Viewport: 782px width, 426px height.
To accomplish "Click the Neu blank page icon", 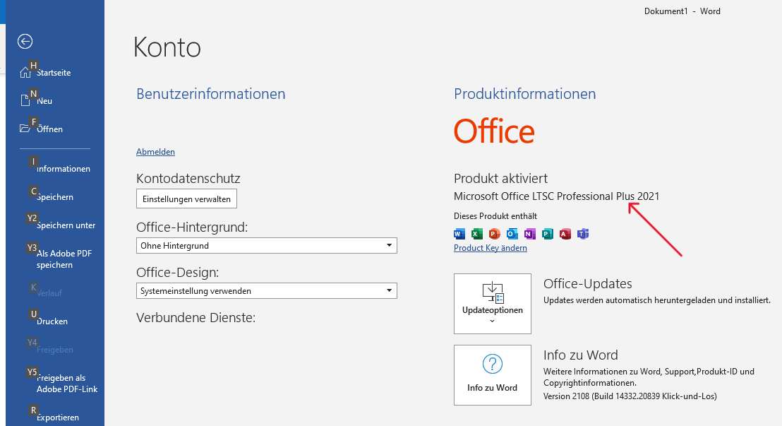I will [x=25, y=101].
